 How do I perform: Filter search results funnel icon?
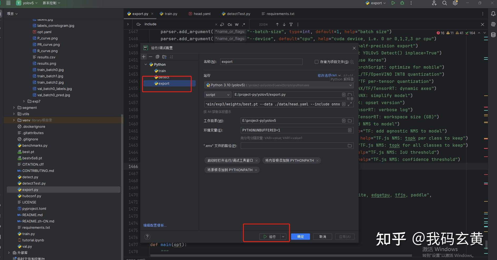291,24
